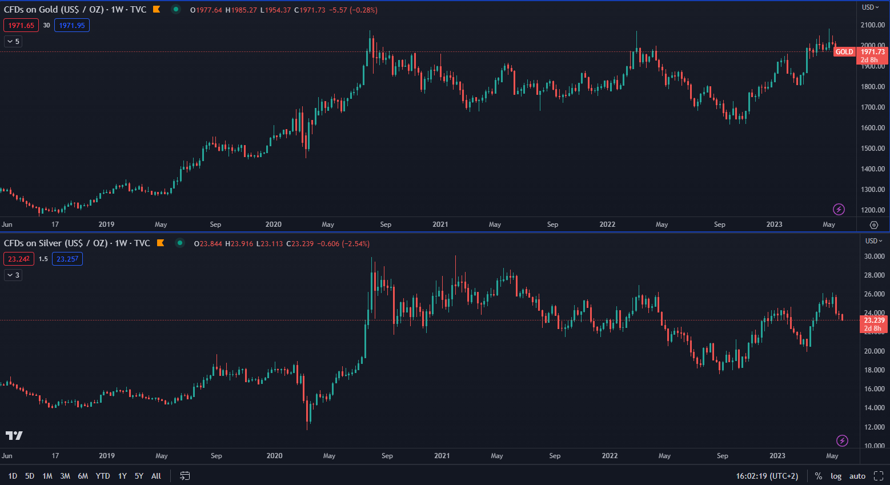Open the Go to date calendar icon
890x485 pixels.
(185, 476)
